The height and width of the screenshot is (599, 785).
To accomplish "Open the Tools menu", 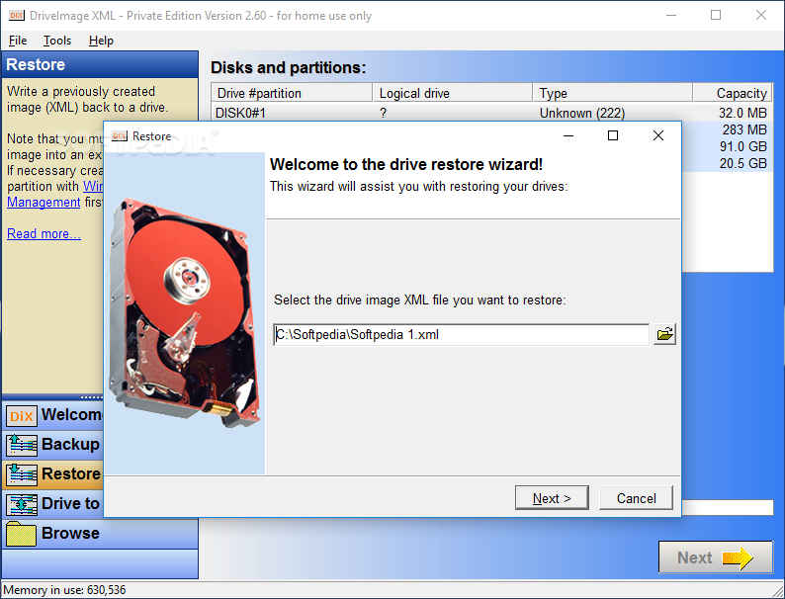I will pos(57,41).
